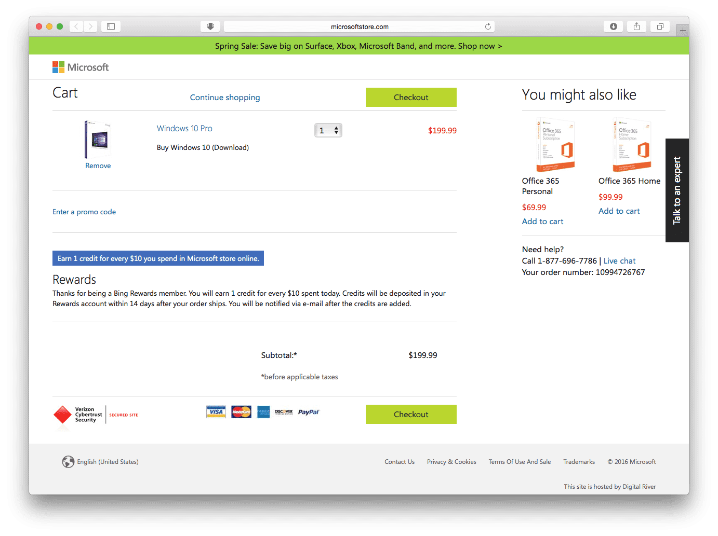Image resolution: width=718 pixels, height=536 pixels.
Task: Open the Continue shopping link
Action: (225, 98)
